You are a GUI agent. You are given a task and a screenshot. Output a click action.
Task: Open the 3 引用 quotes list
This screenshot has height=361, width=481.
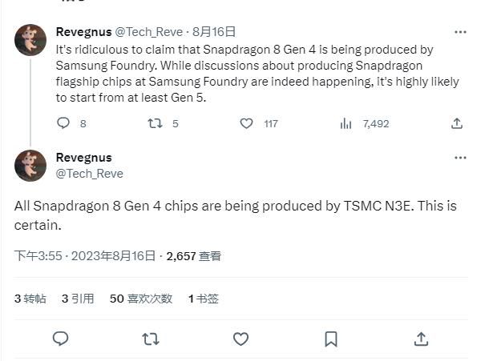pos(78,299)
